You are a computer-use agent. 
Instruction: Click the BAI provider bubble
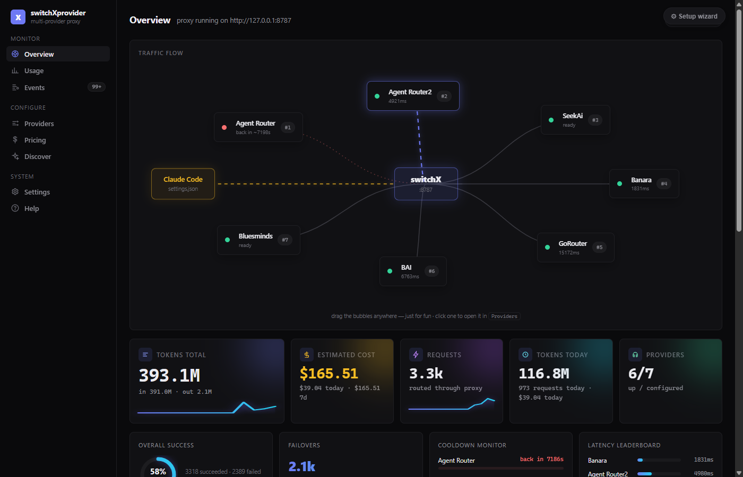pos(413,271)
